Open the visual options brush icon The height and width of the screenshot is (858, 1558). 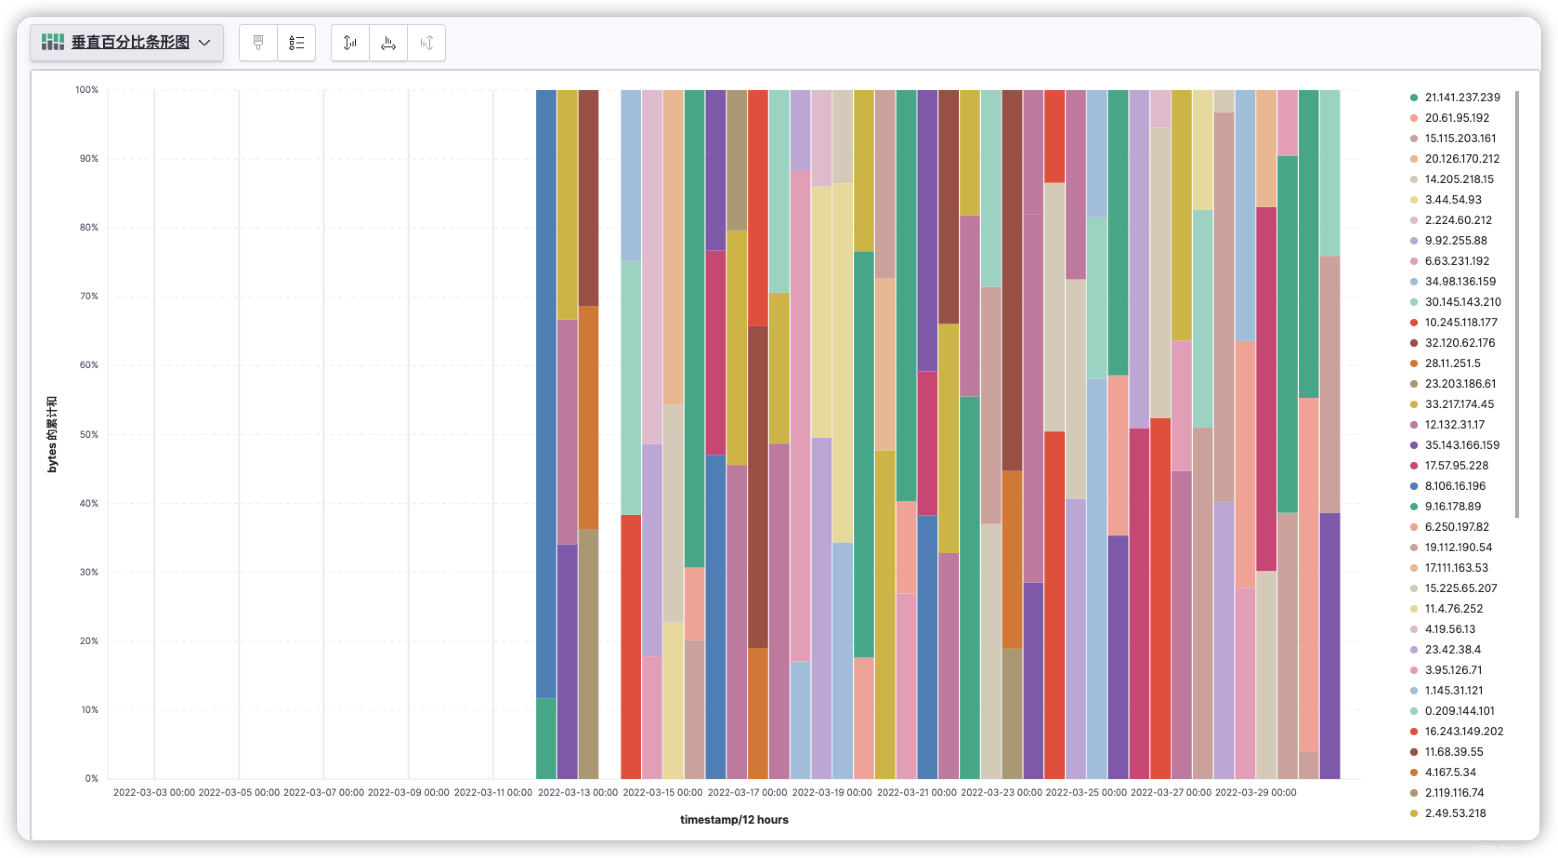[258, 43]
